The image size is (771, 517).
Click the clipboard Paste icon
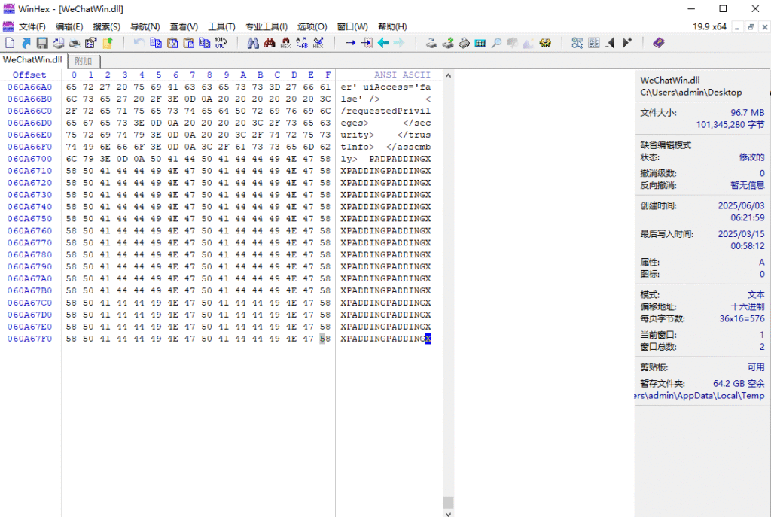(x=188, y=43)
